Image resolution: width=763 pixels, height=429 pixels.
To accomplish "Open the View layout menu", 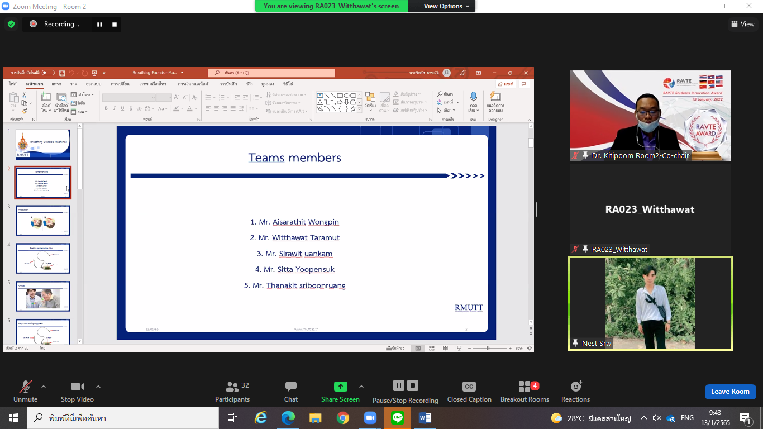I will (742, 24).
